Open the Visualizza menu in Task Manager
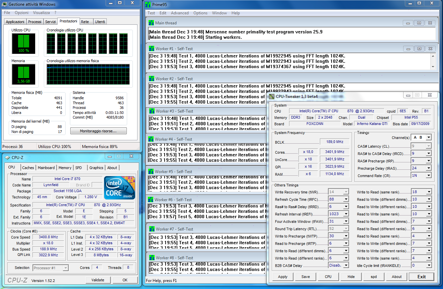This screenshot has width=443, height=289. click(41, 13)
